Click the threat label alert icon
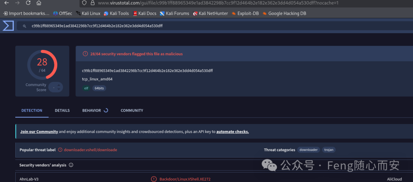413x182 pixels. [60, 150]
